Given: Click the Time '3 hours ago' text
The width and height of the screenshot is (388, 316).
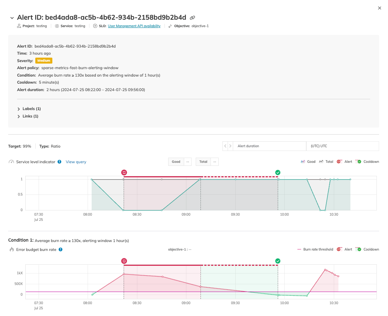Looking at the screenshot, I should coord(40,53).
